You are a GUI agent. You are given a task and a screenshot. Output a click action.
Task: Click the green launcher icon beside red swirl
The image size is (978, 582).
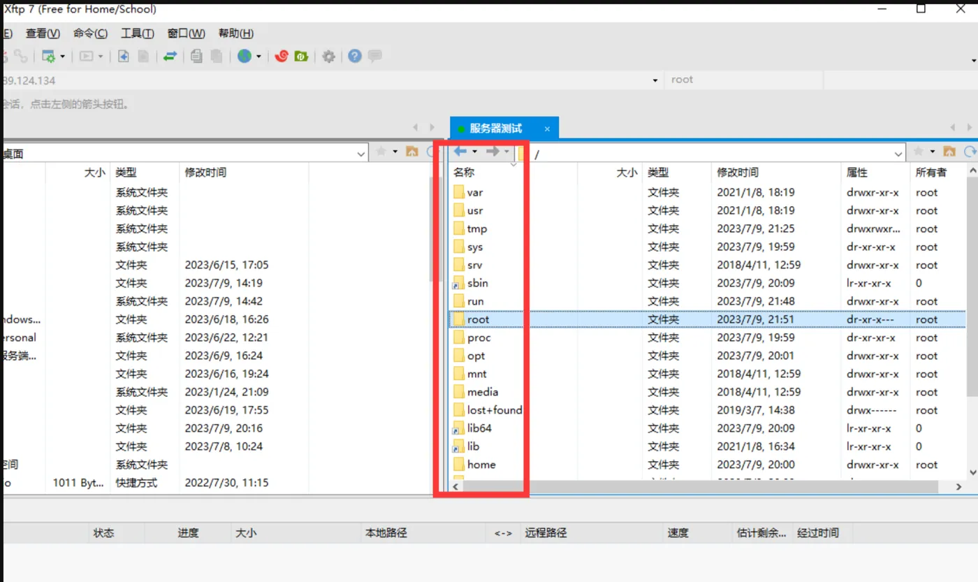302,57
